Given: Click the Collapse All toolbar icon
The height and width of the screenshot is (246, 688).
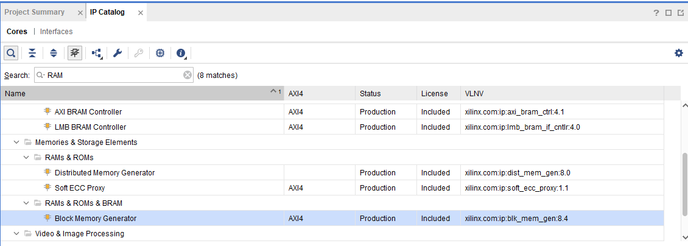Looking at the screenshot, I should coord(32,53).
